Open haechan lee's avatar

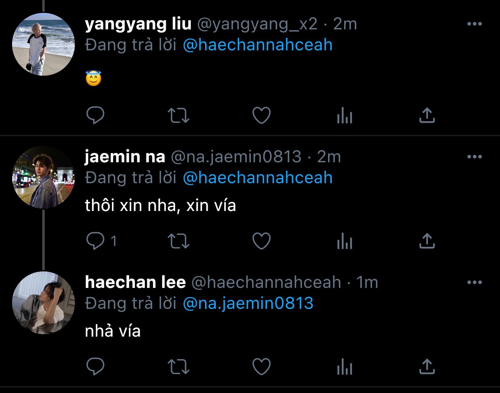[x=43, y=303]
